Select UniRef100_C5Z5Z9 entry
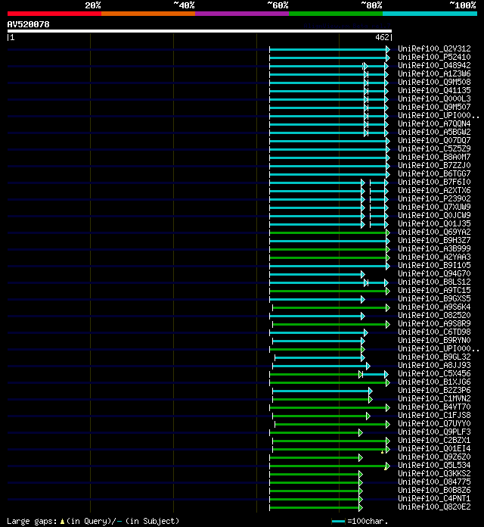This screenshot has width=484, height=527. [x=434, y=148]
